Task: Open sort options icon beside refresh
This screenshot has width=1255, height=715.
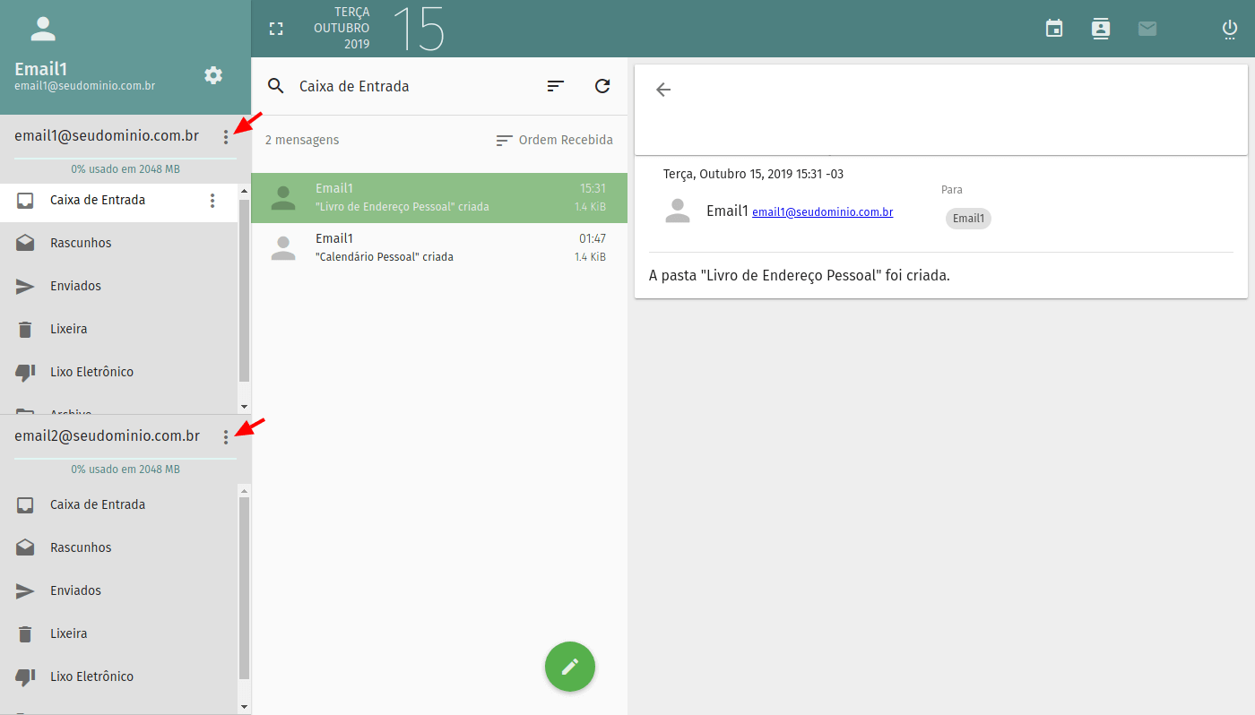Action: pos(556,86)
